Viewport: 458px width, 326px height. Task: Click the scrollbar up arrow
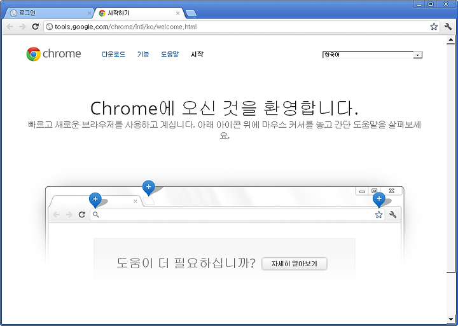(451, 39)
